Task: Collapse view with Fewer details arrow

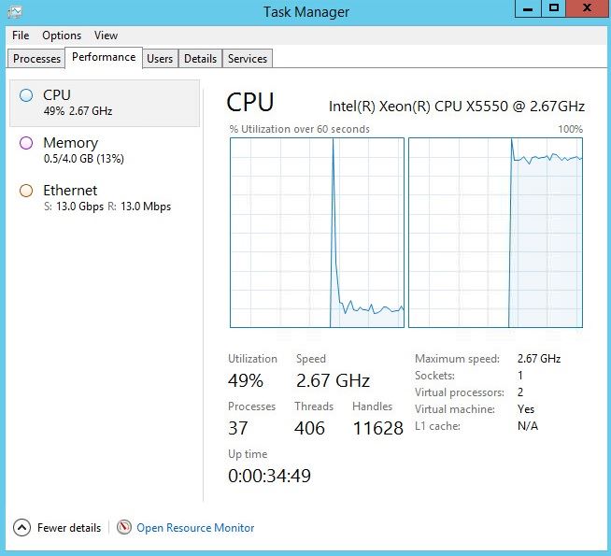Action: click(21, 527)
